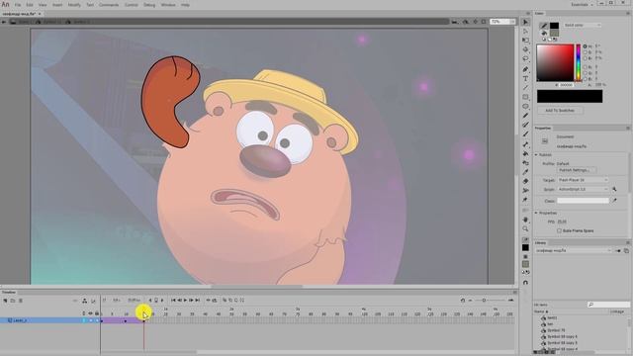Toggle Onion Skin in Timeline
This screenshot has width=633, height=356.
[225, 301]
